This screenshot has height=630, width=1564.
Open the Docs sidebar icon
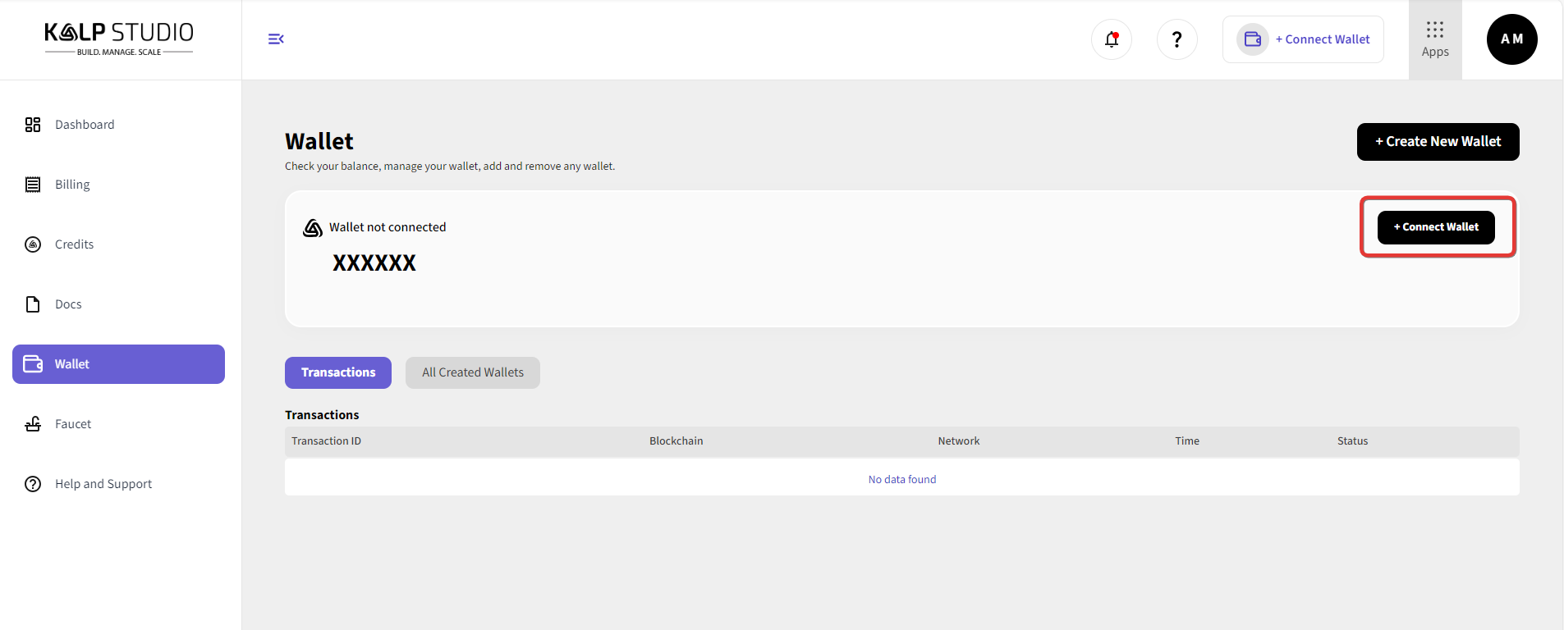(33, 304)
